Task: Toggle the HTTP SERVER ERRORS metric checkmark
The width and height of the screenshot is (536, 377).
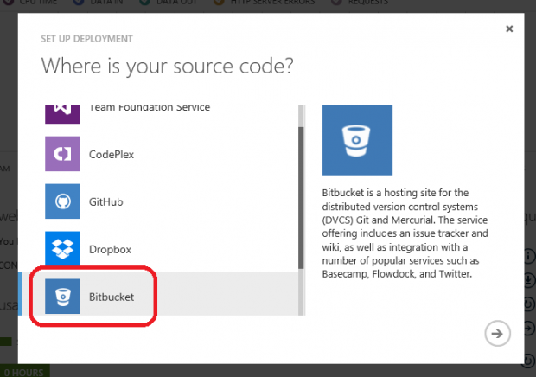Action: [x=219, y=2]
